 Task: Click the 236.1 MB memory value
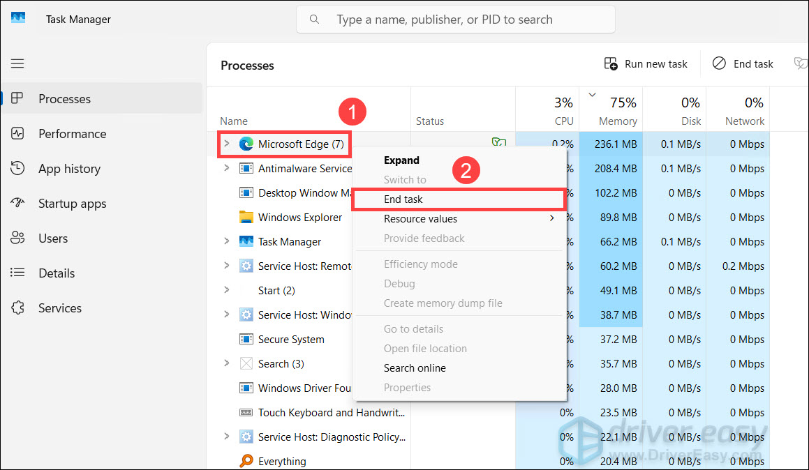coord(616,144)
